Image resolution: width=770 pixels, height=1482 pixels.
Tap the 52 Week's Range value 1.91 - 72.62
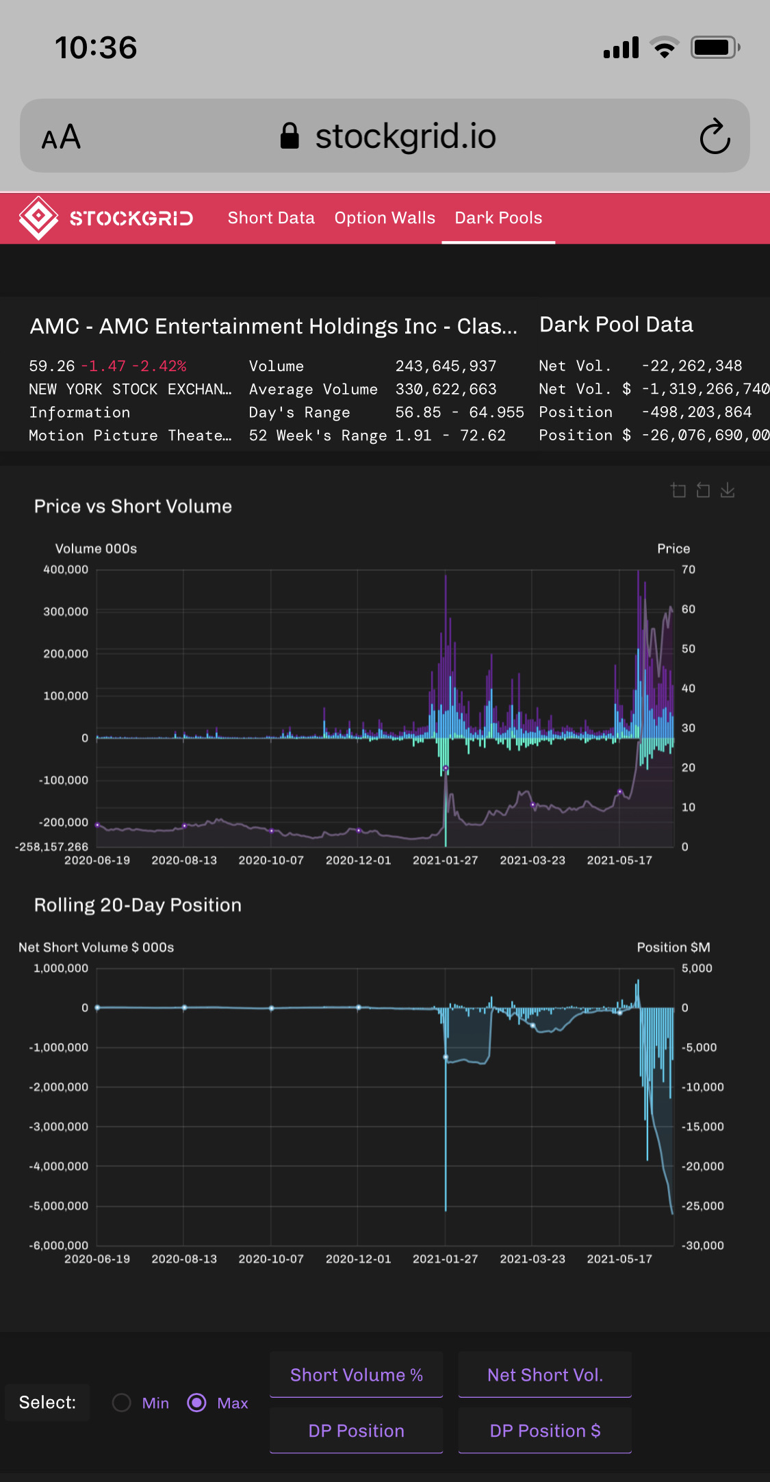[x=450, y=436]
